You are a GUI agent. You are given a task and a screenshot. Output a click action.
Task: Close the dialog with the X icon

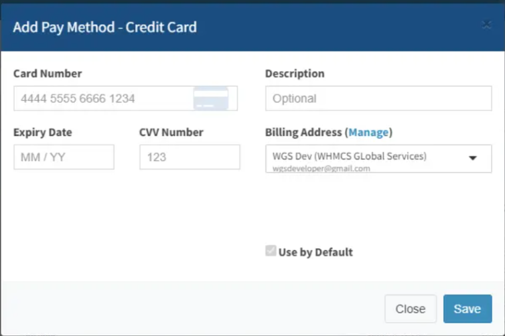pos(486,25)
